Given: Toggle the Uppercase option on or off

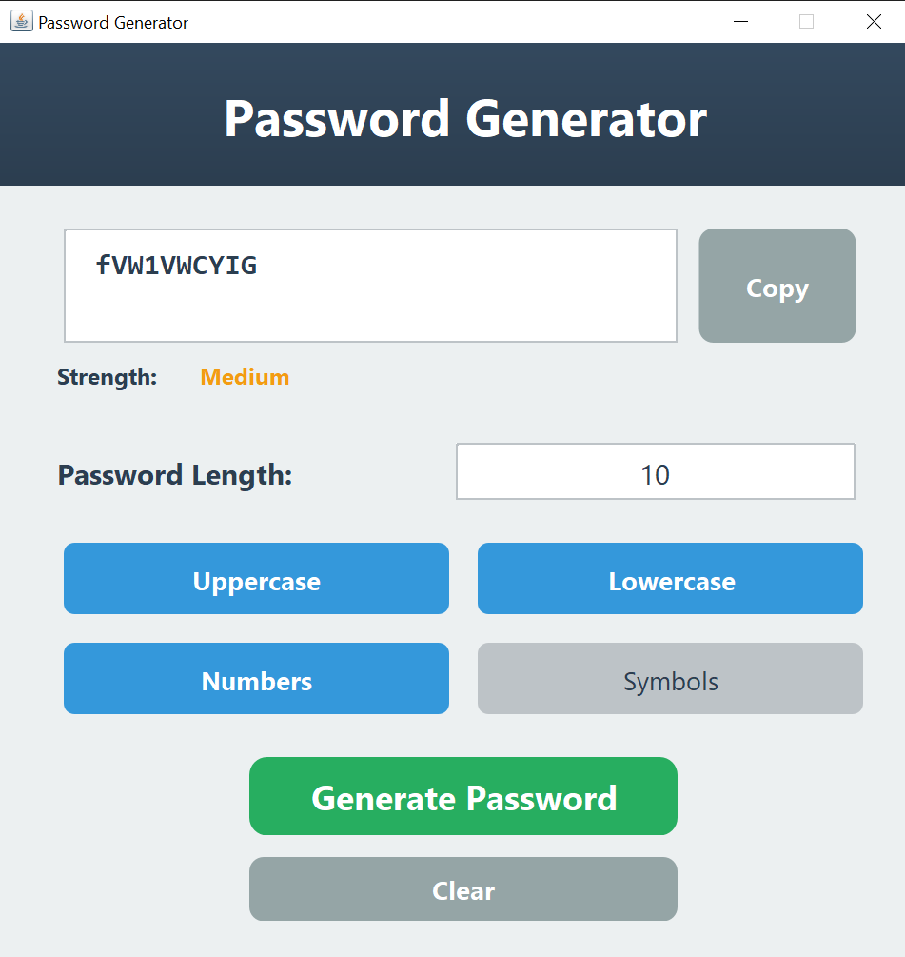Looking at the screenshot, I should [256, 578].
